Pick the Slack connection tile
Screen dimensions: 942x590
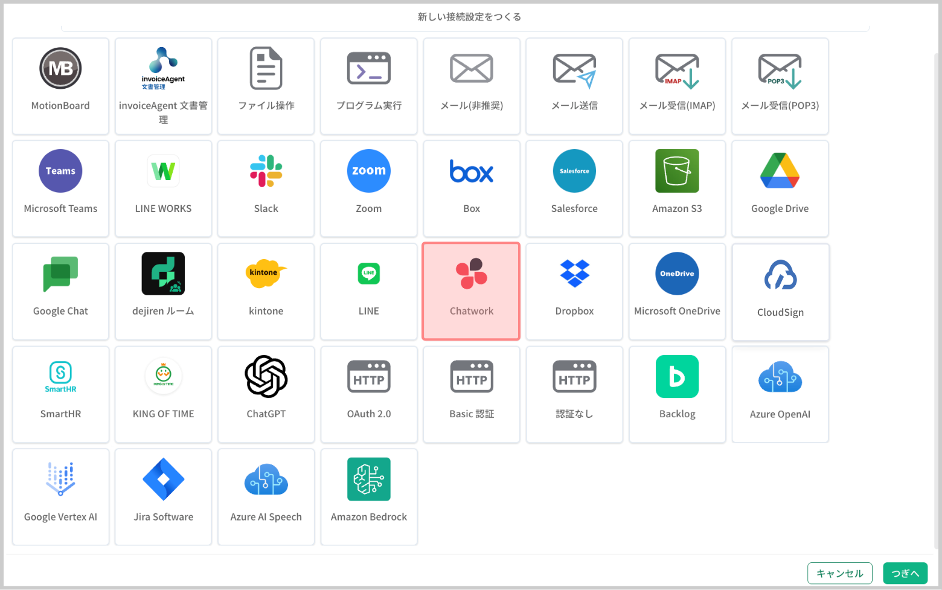(266, 189)
